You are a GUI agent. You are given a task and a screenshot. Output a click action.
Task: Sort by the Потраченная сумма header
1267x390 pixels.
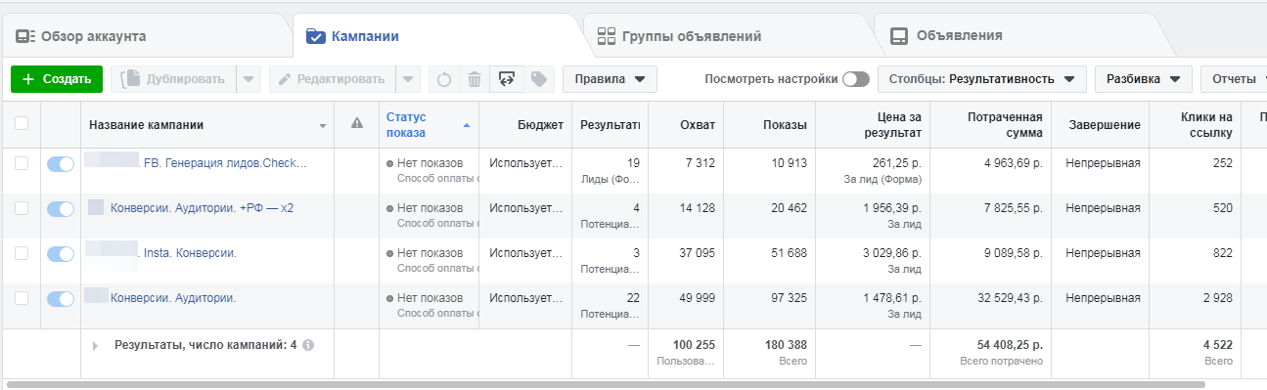pyautogui.click(x=990, y=124)
